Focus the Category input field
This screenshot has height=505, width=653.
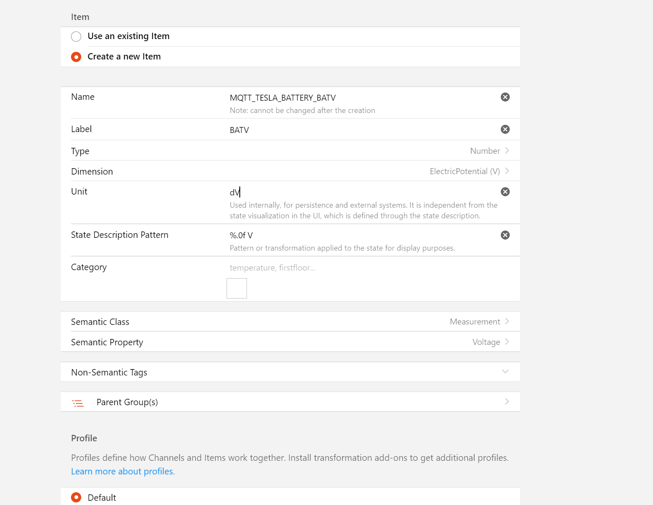click(361, 268)
